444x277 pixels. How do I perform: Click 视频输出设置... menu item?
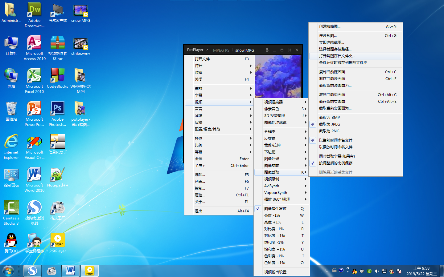282,272
